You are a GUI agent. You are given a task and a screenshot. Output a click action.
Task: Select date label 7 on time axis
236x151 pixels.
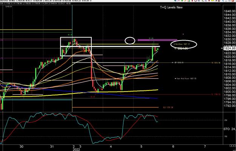tap(205, 146)
